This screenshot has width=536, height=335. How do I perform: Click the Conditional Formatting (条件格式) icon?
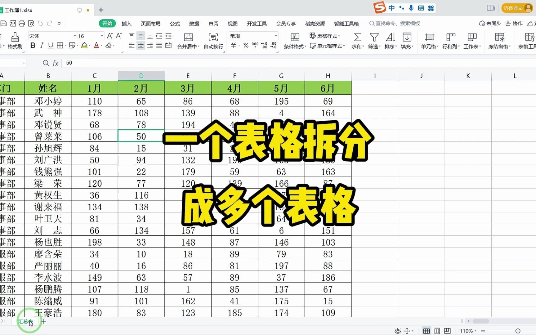pyautogui.click(x=295, y=38)
